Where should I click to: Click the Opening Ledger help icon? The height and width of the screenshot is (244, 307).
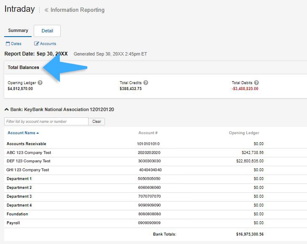pyautogui.click(x=40, y=83)
